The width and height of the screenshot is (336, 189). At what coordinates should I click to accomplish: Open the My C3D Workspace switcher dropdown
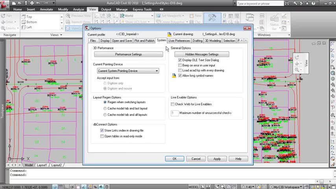286,187
